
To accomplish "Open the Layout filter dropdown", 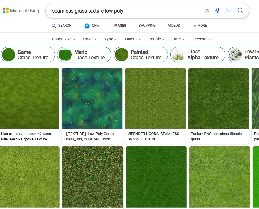I will [x=132, y=39].
